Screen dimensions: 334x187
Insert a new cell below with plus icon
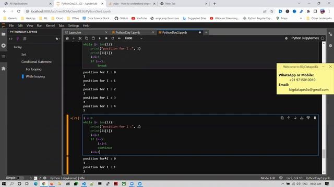[74, 38]
